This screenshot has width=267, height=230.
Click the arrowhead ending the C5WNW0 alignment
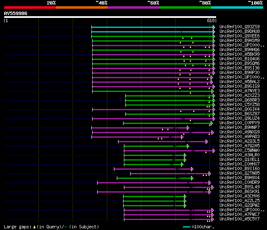pos(214,151)
